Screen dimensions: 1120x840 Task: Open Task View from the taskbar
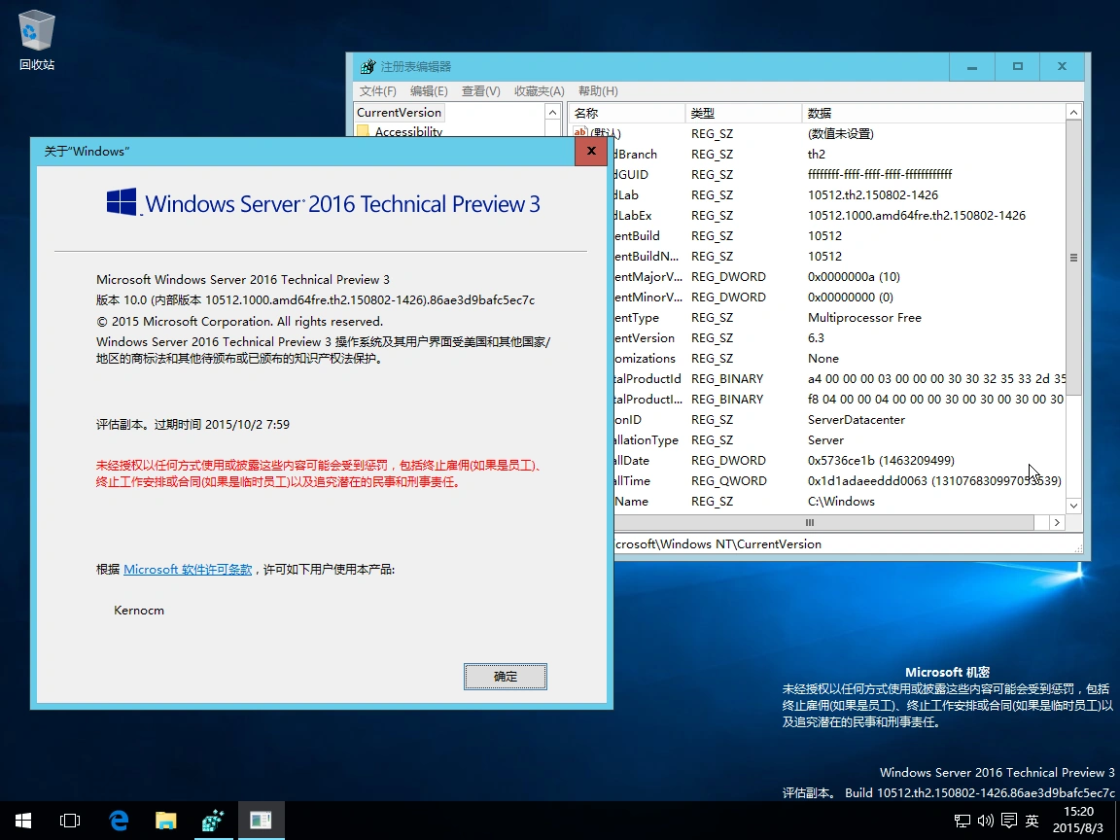(x=69, y=820)
